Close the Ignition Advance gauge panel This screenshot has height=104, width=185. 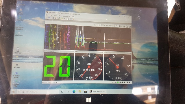(73, 52)
